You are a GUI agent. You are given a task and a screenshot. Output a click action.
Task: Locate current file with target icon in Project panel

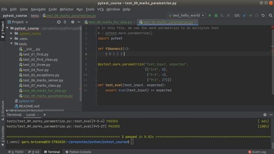(x=59, y=22)
